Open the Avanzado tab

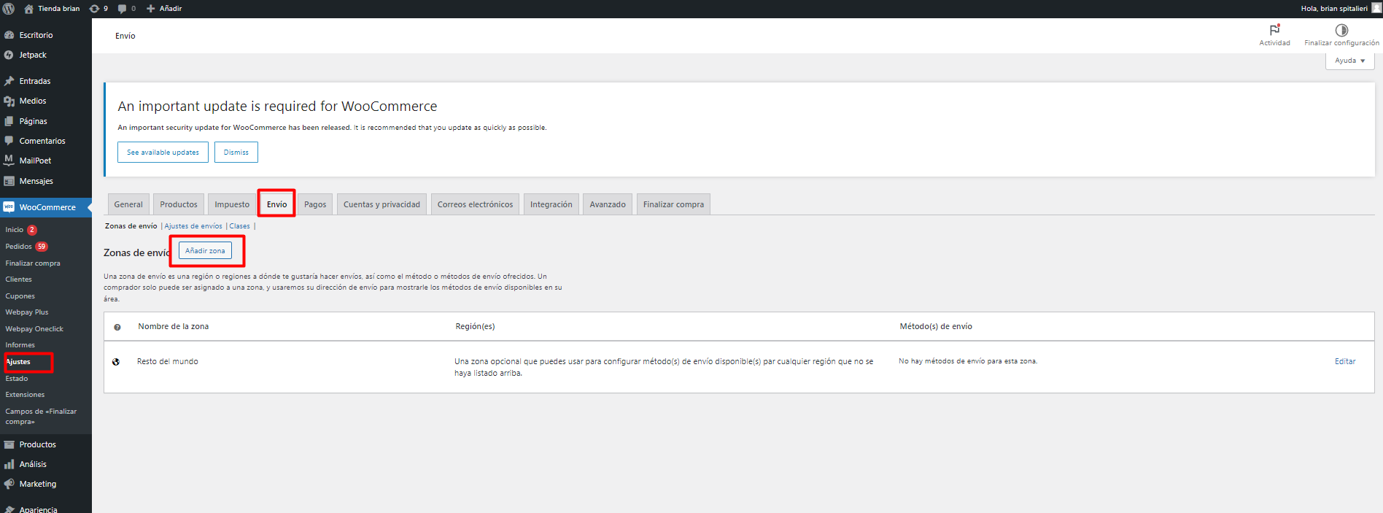pos(608,204)
